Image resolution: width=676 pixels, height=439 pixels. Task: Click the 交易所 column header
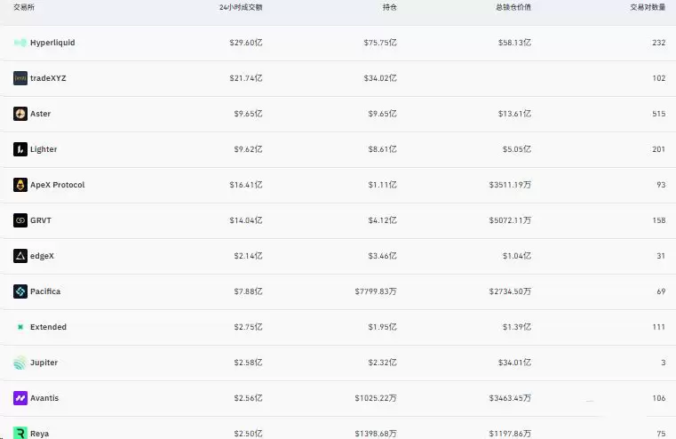(x=24, y=7)
